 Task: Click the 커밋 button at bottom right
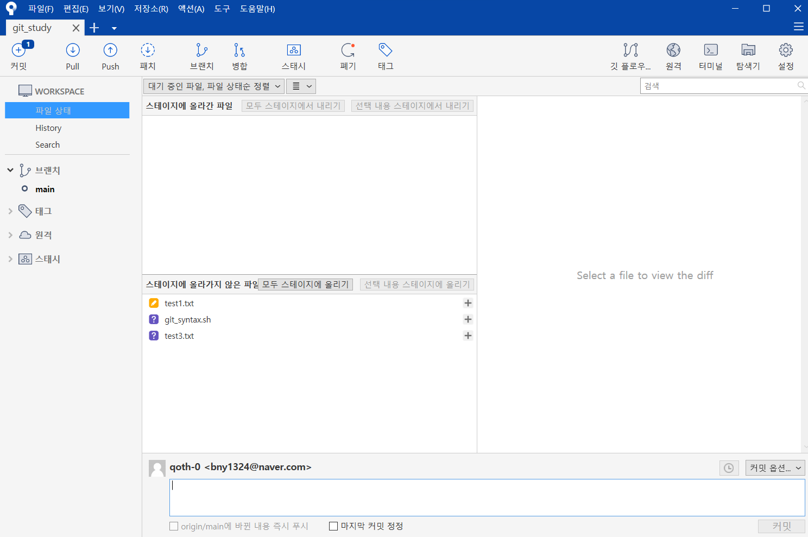781,526
